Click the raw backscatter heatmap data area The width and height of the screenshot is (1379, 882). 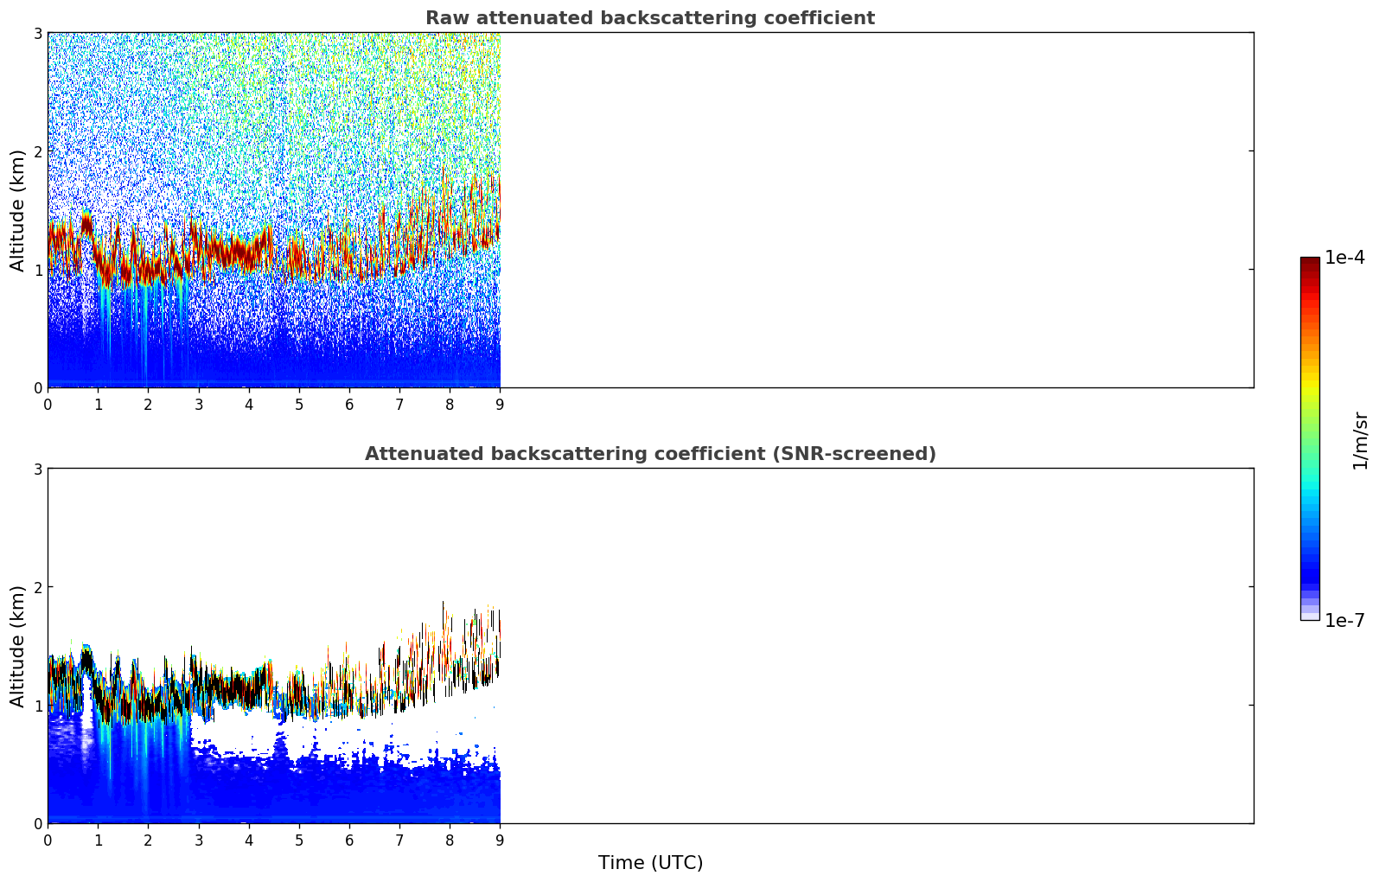tap(274, 210)
